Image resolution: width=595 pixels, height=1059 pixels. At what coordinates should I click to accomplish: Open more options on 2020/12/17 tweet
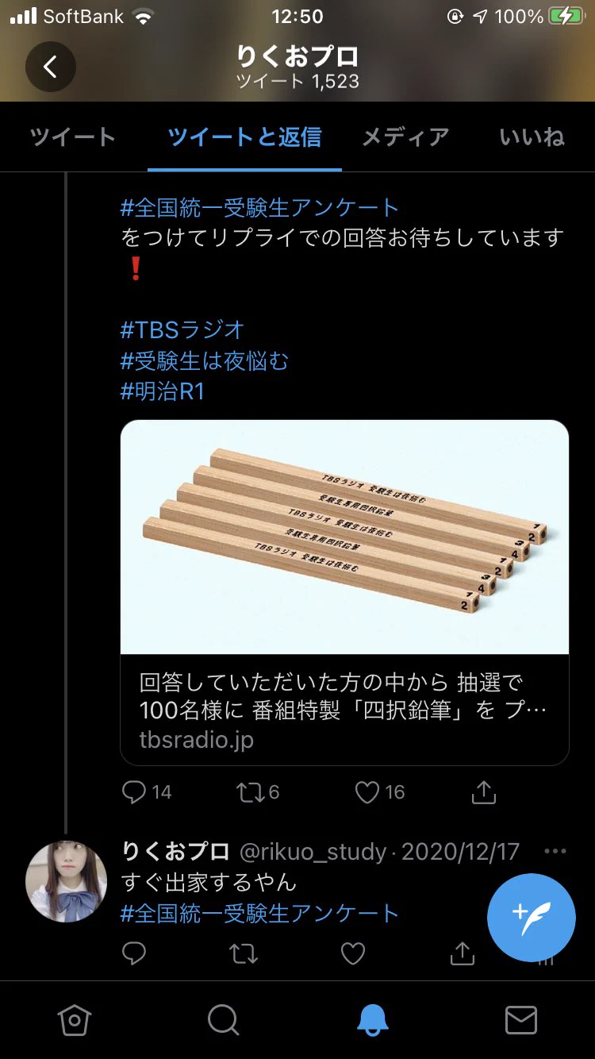pos(555,851)
